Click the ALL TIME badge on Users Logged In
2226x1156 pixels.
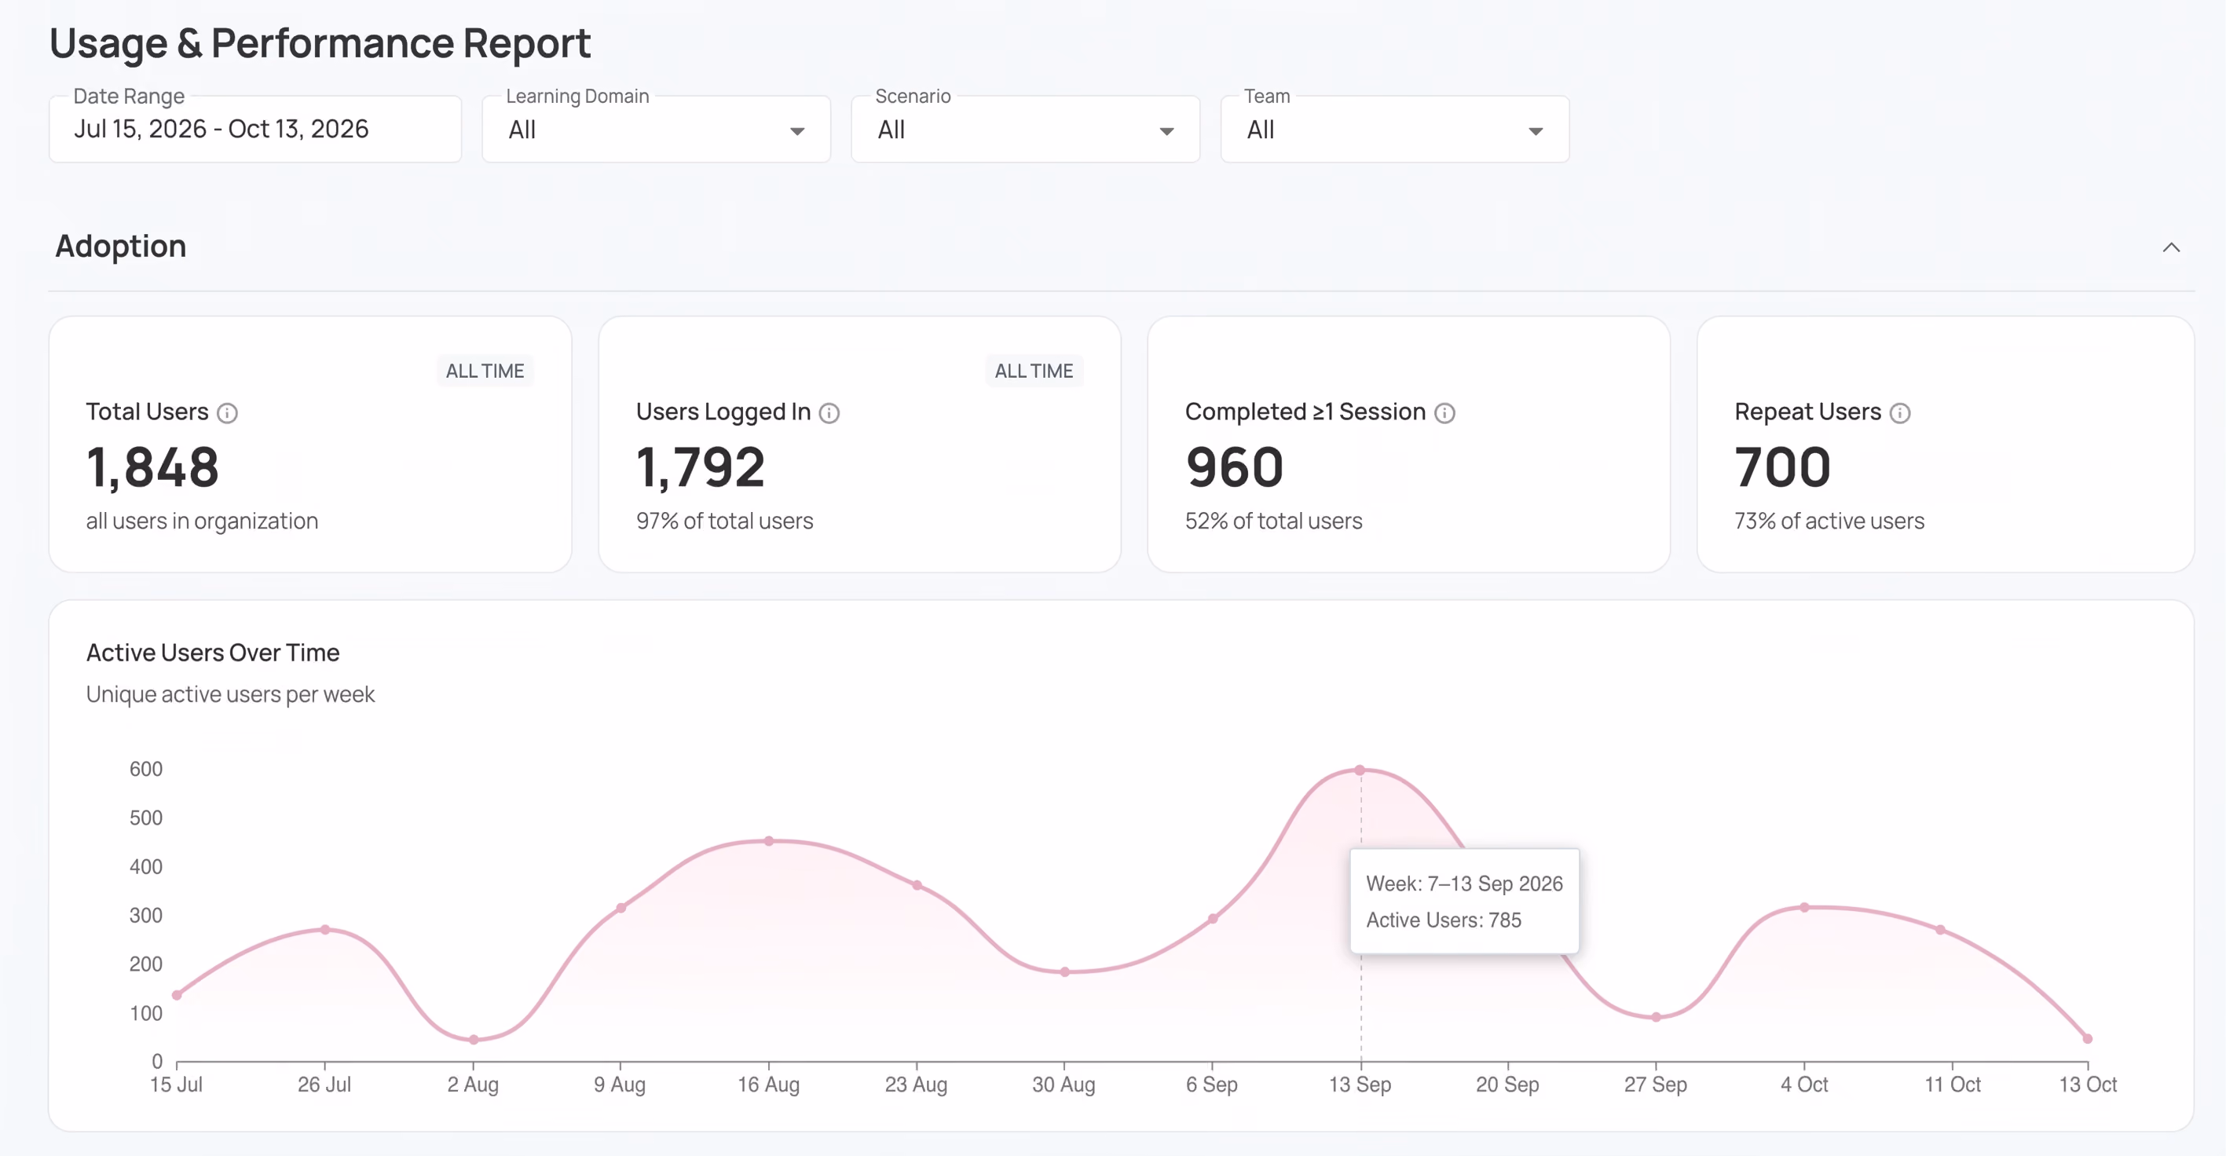point(1034,371)
